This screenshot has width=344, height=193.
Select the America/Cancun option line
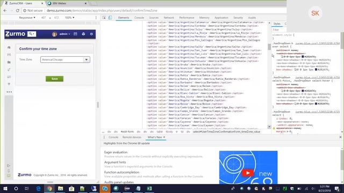click(187, 115)
